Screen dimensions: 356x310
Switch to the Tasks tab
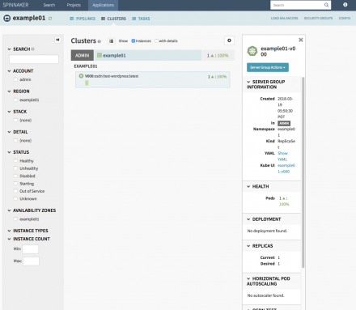pos(141,19)
